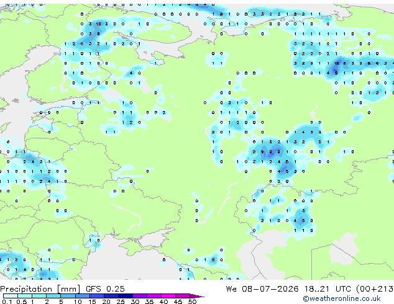The height and width of the screenshot is (304, 394).
Task: Click the "12" precipitation value on map
Action: [x=337, y=63]
